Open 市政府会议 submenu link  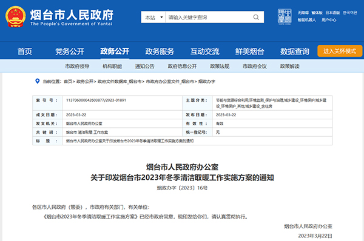pos(255,67)
